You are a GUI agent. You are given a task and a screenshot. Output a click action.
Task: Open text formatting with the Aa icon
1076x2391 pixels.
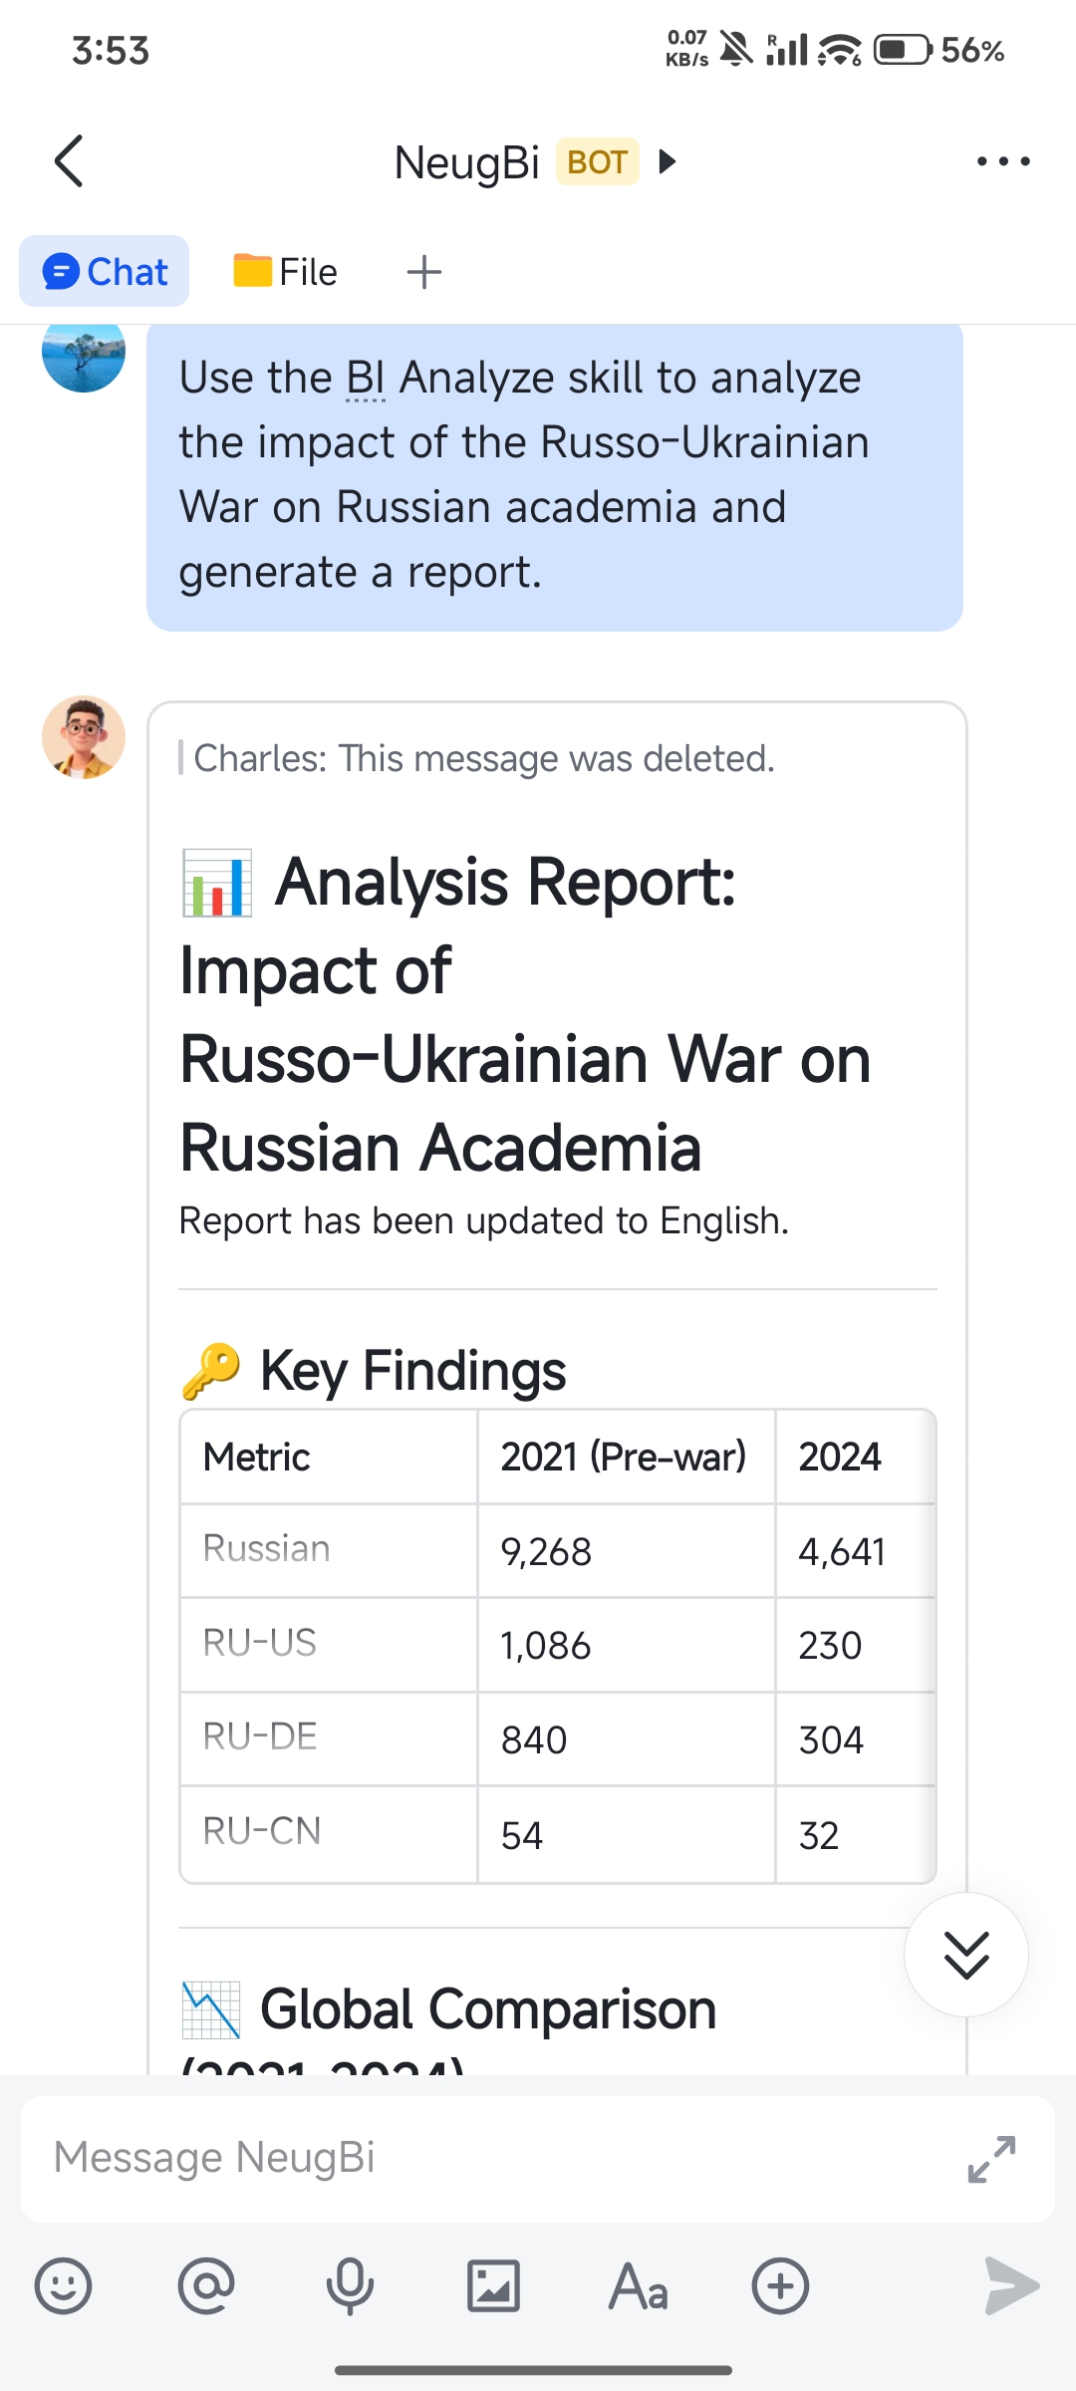(x=639, y=2286)
